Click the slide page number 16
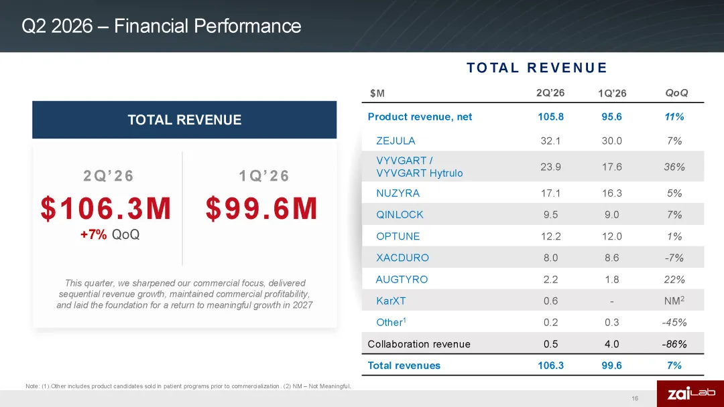724x407 pixels. click(635, 398)
